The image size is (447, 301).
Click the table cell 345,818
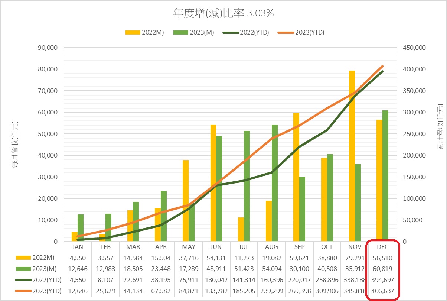click(x=355, y=291)
